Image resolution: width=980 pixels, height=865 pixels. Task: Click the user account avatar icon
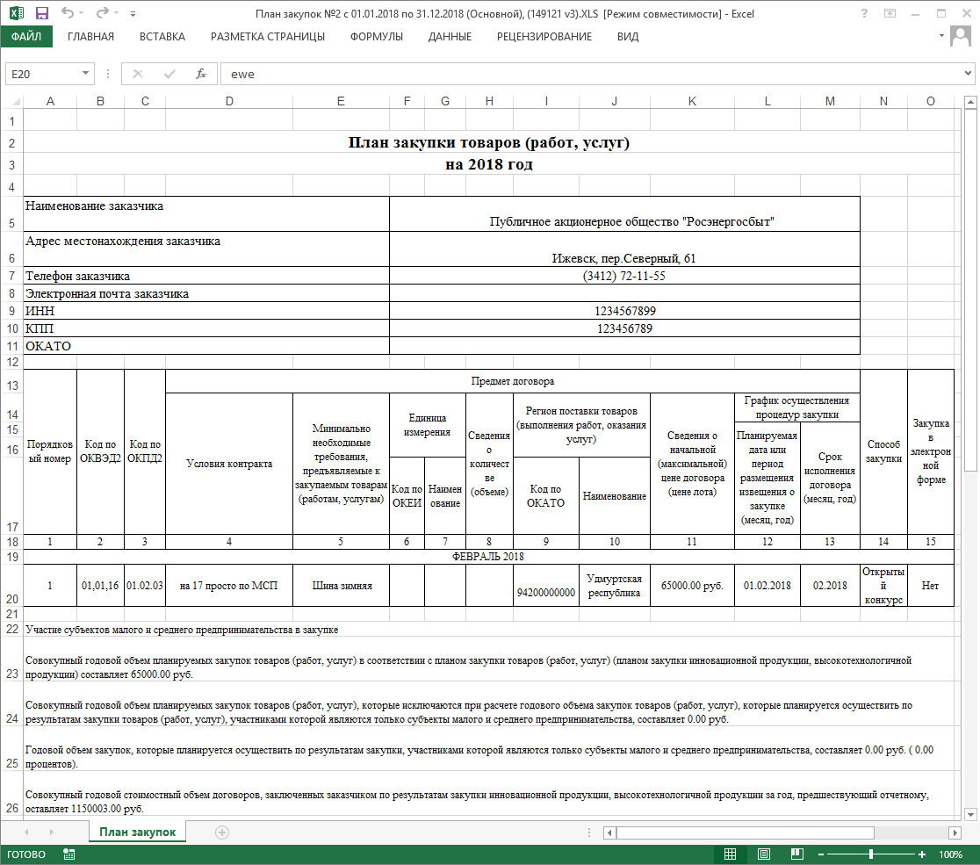coord(961,36)
